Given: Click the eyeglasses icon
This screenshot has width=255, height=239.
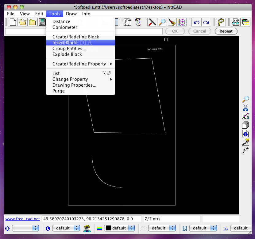Looking at the screenshot, I should tap(235, 22).
